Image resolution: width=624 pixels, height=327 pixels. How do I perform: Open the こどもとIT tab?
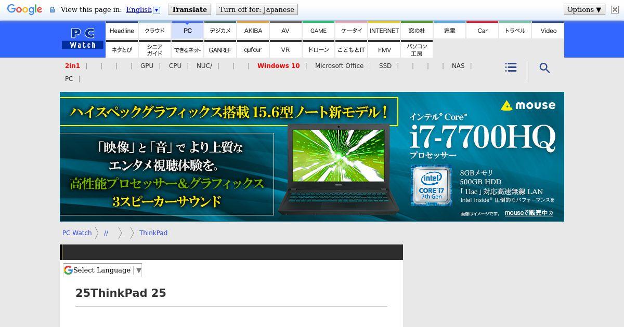coord(351,49)
